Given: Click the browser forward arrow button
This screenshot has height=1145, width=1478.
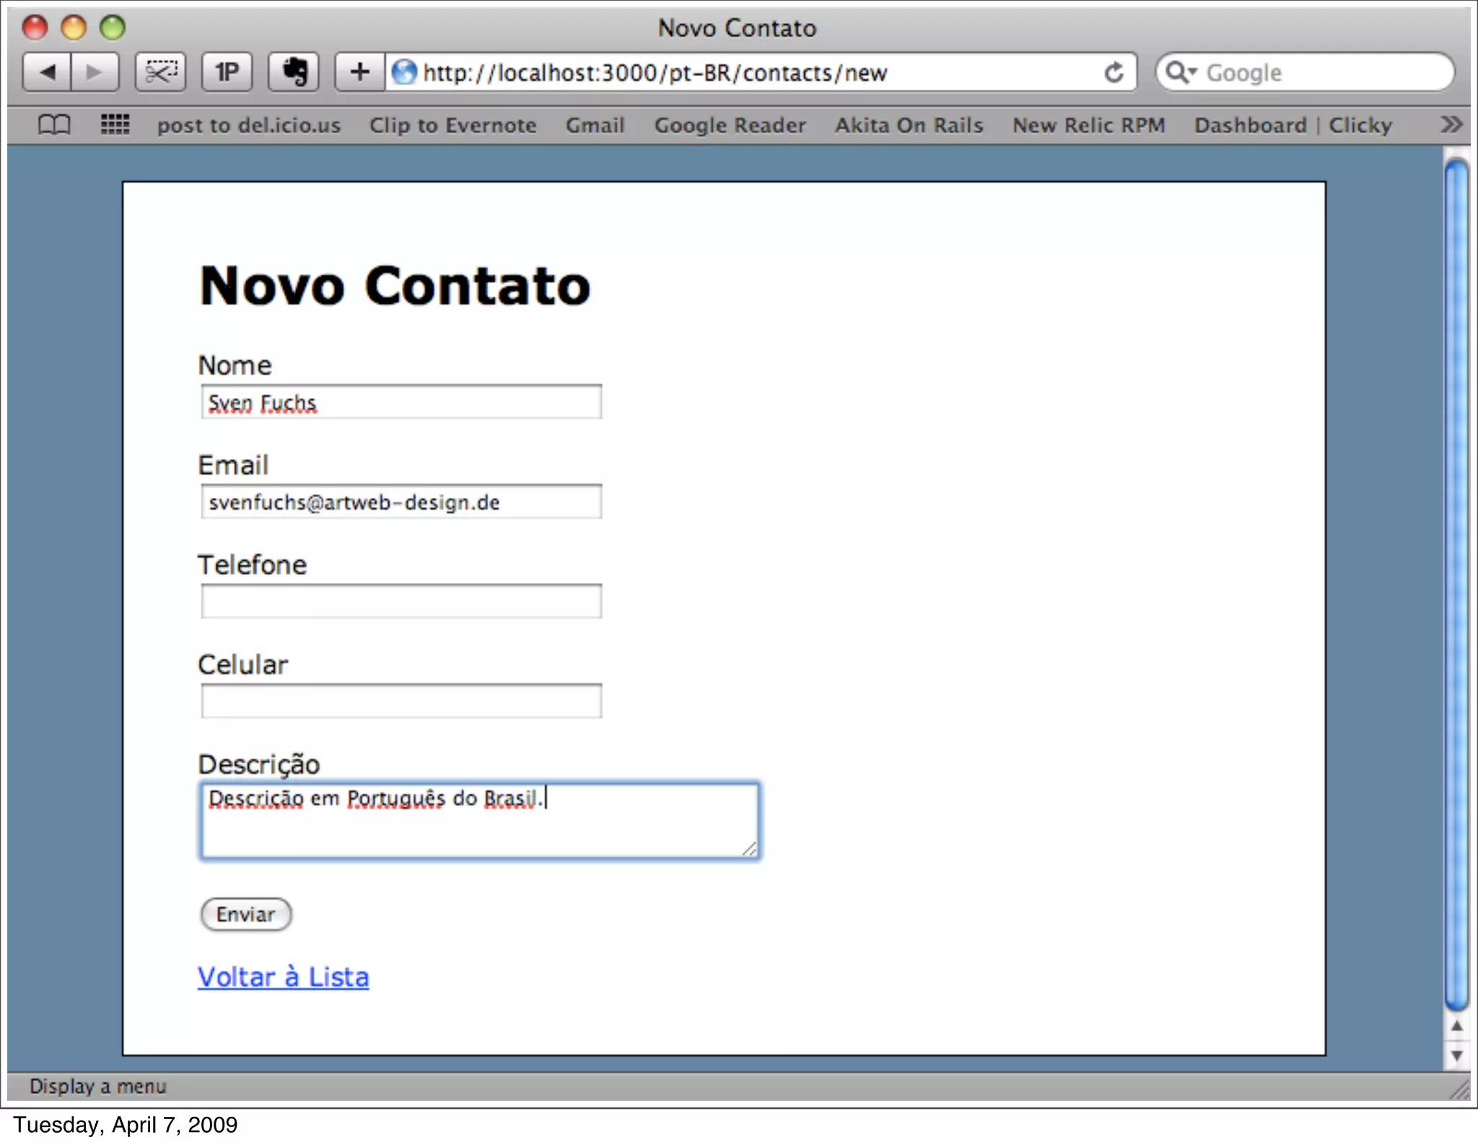Looking at the screenshot, I should pos(95,72).
